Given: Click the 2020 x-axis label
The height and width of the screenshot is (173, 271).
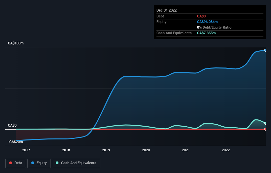Looking at the screenshot, I should pos(146,150).
